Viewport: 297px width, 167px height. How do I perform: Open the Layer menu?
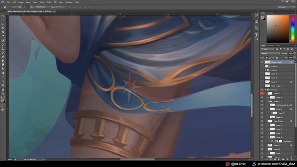28,2
